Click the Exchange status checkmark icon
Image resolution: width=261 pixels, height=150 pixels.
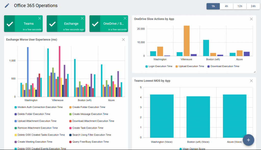52,24
